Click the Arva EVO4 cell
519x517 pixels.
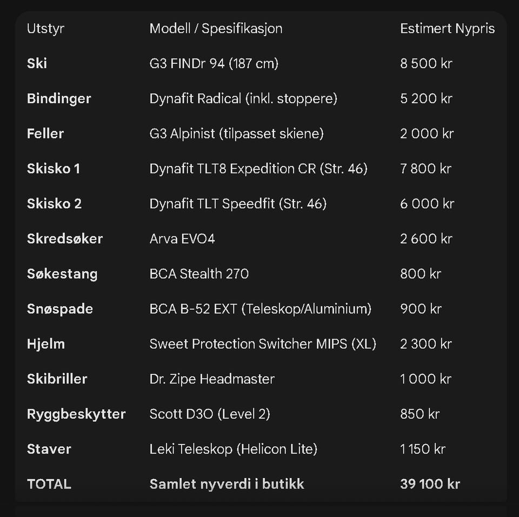[x=182, y=238]
